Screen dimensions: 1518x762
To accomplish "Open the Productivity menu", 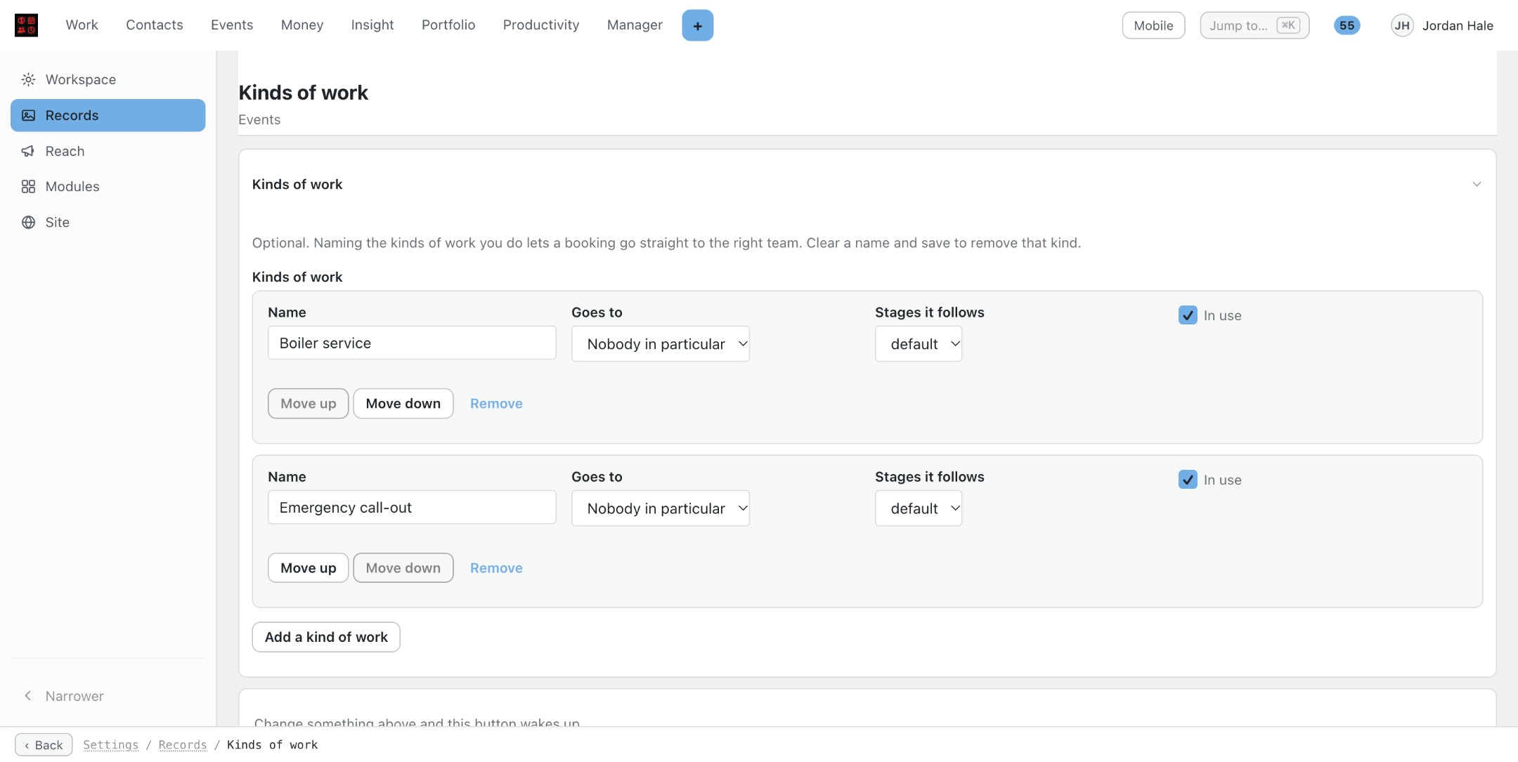I will (541, 25).
